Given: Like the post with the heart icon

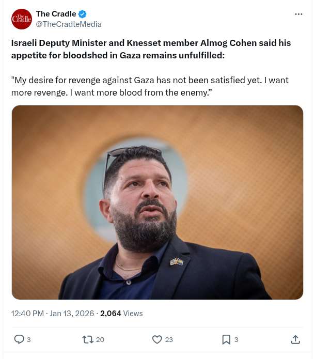Looking at the screenshot, I should pos(157,339).
